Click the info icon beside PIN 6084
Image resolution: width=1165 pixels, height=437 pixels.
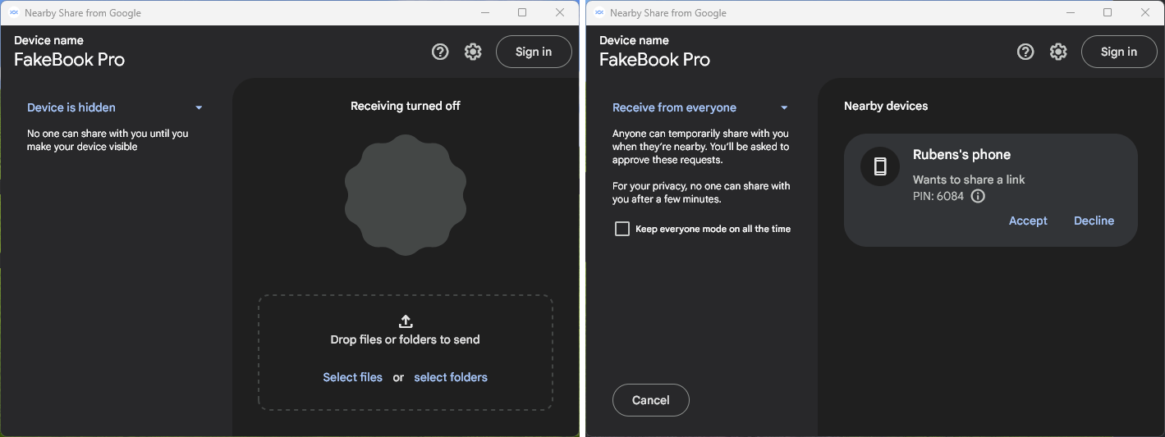(978, 197)
